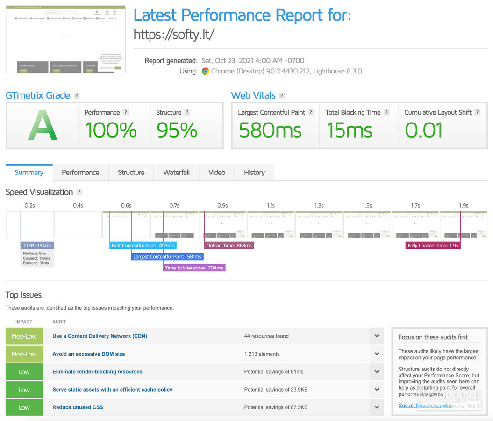Open Largest Contentful Paint help icon
The height and width of the screenshot is (421, 493).
click(x=311, y=113)
